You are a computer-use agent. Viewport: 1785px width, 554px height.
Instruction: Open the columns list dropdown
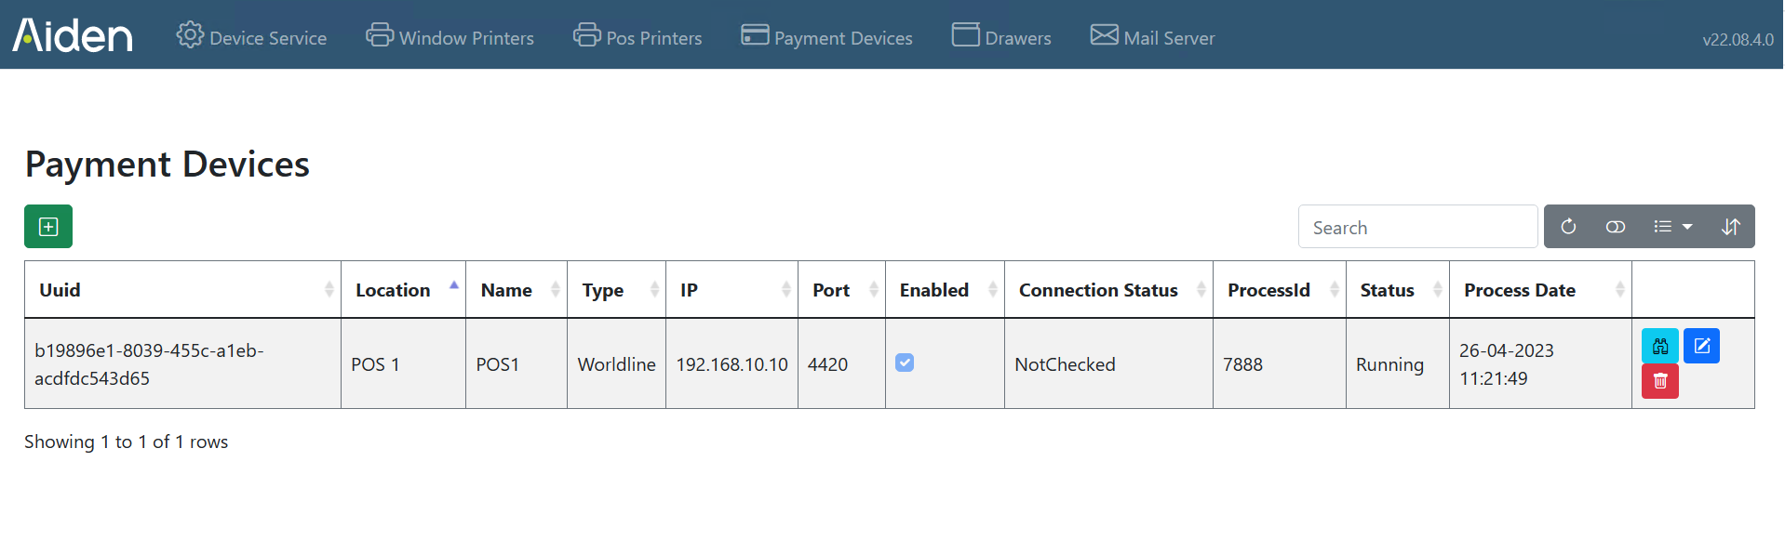[x=1673, y=227]
